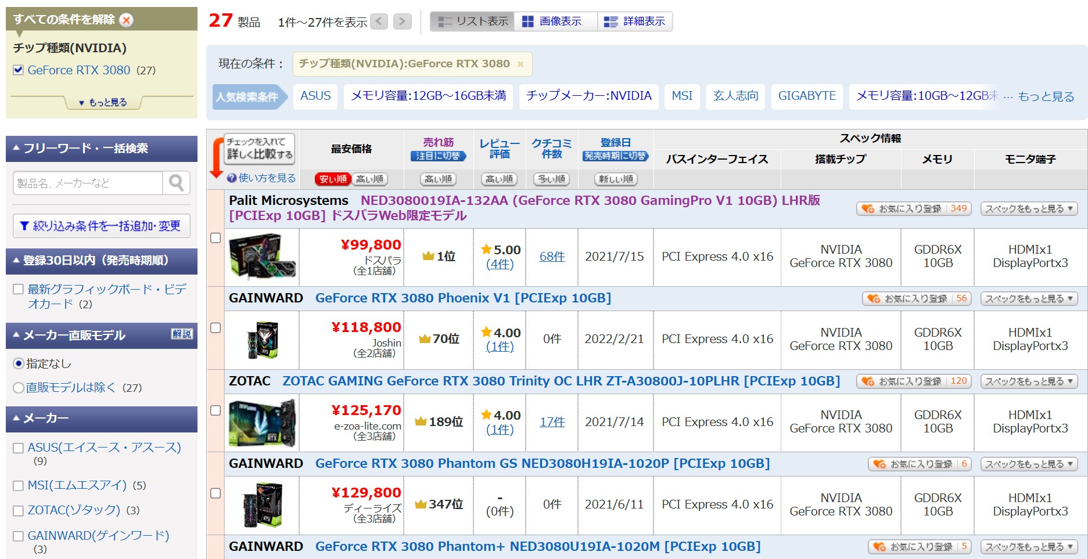Click the free-word search magnifier icon
This screenshot has width=1088, height=559.
176,183
